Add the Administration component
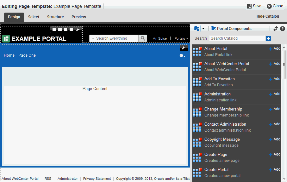287x182 pixels. 275,94
